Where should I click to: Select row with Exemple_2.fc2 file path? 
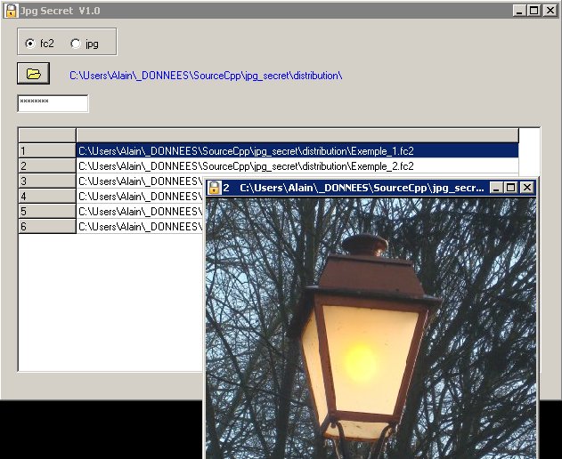click(x=297, y=165)
